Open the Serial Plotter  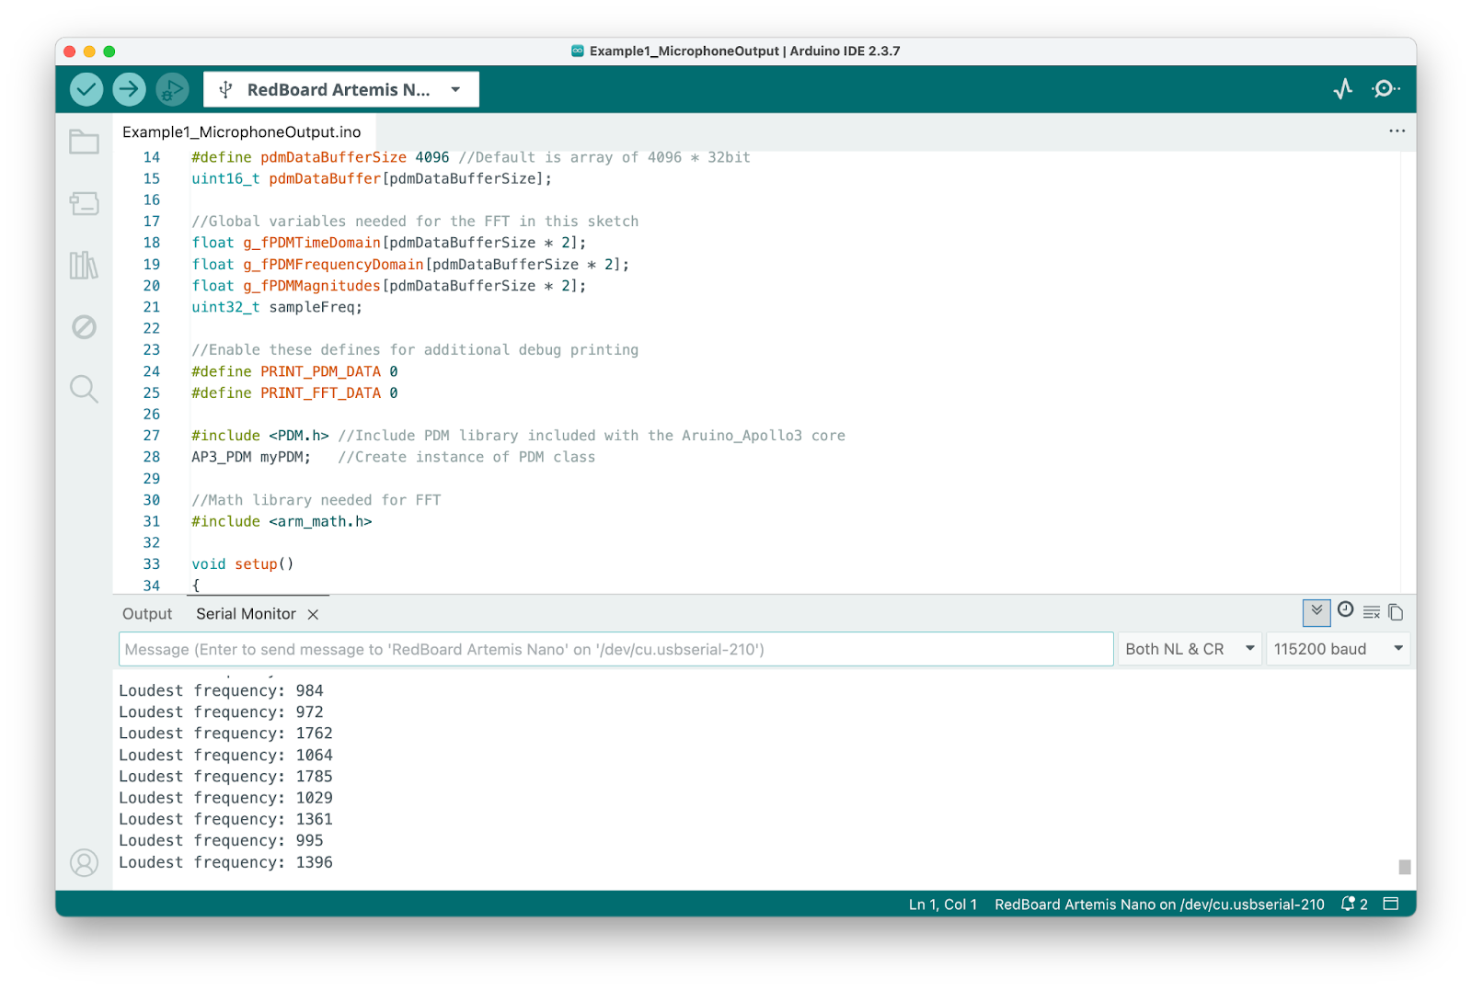(1343, 89)
